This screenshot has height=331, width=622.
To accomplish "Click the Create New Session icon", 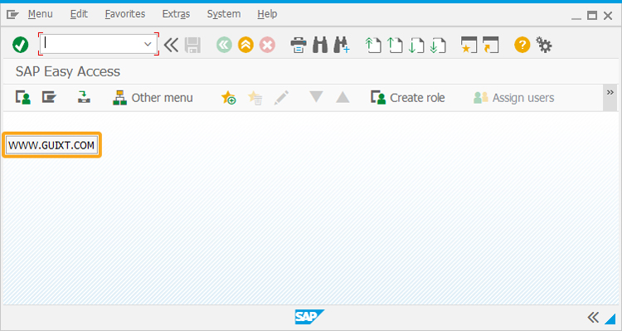I will point(469,45).
